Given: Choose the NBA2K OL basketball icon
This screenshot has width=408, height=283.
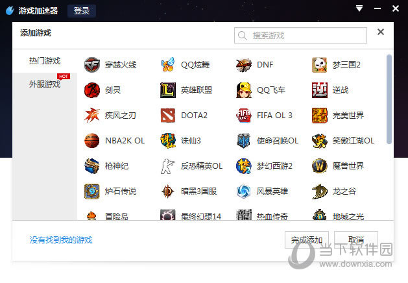Looking at the screenshot, I should pos(92,141).
